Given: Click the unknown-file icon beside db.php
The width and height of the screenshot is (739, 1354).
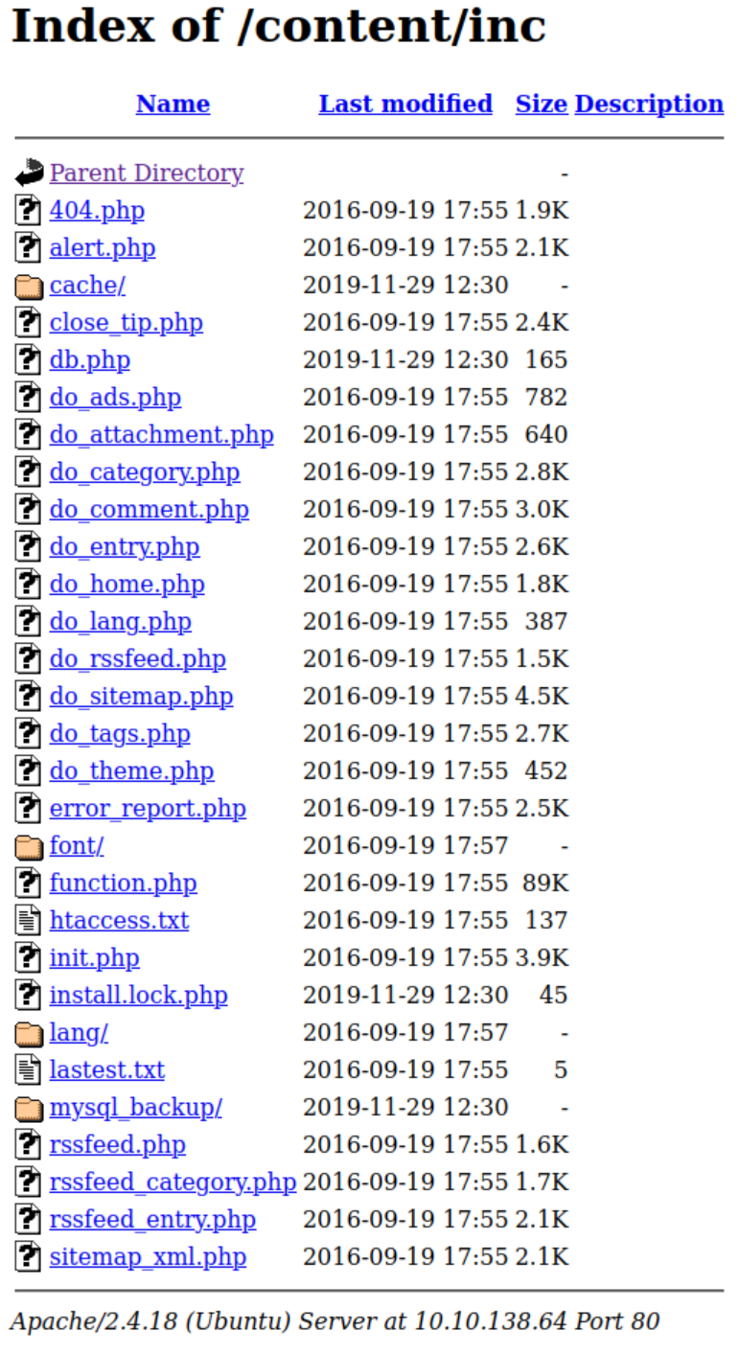Looking at the screenshot, I should click(x=29, y=360).
